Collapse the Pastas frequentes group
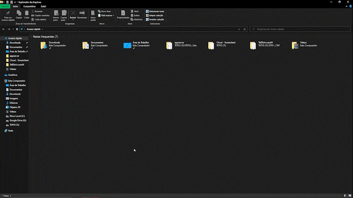Screen dimensions: 353x198 pyautogui.click(x=31, y=37)
